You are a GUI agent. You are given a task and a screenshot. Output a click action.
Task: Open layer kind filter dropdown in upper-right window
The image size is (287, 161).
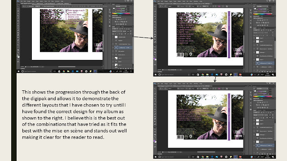tap(257, 30)
